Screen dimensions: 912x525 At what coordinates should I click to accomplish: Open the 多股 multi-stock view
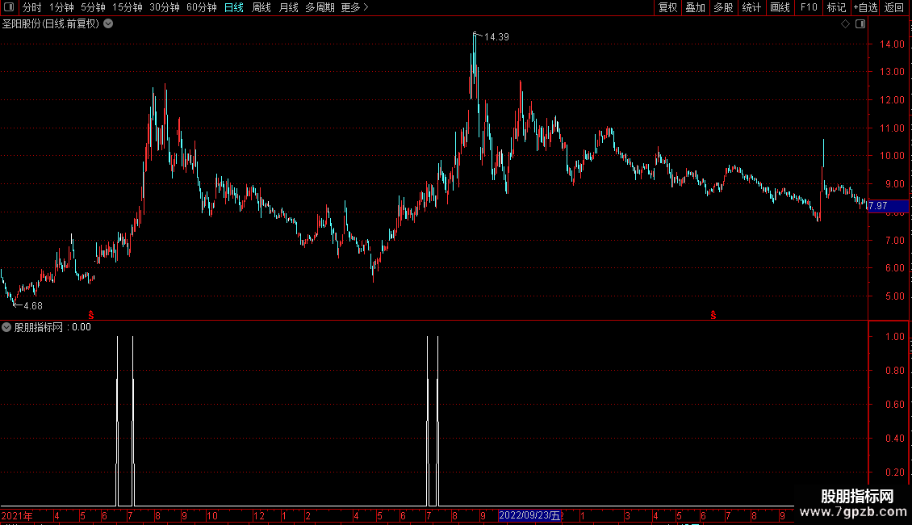click(723, 7)
